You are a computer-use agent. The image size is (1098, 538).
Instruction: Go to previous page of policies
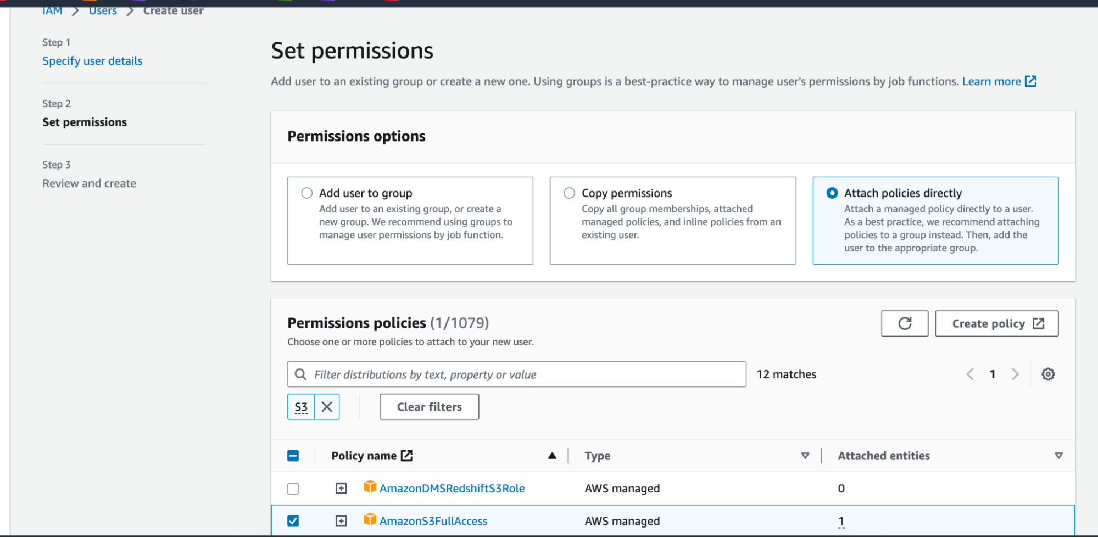pos(970,374)
